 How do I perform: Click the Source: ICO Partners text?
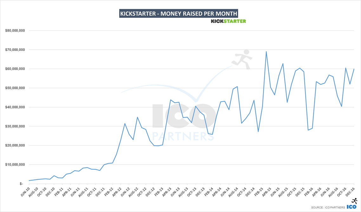coord(329,207)
